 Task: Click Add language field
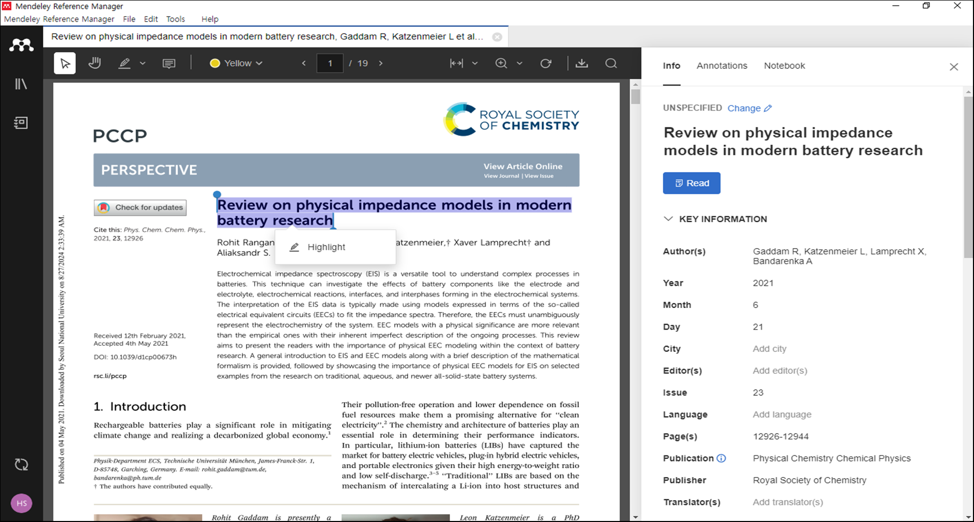(782, 414)
